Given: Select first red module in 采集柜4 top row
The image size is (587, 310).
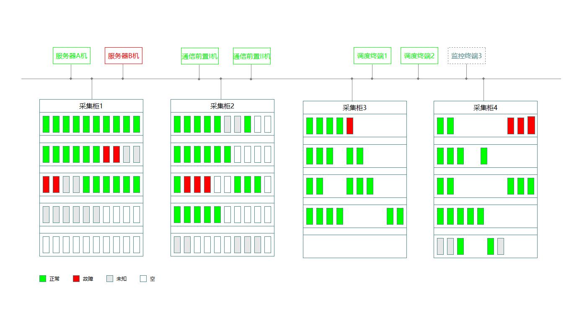Looking at the screenshot, I should tap(511, 126).
